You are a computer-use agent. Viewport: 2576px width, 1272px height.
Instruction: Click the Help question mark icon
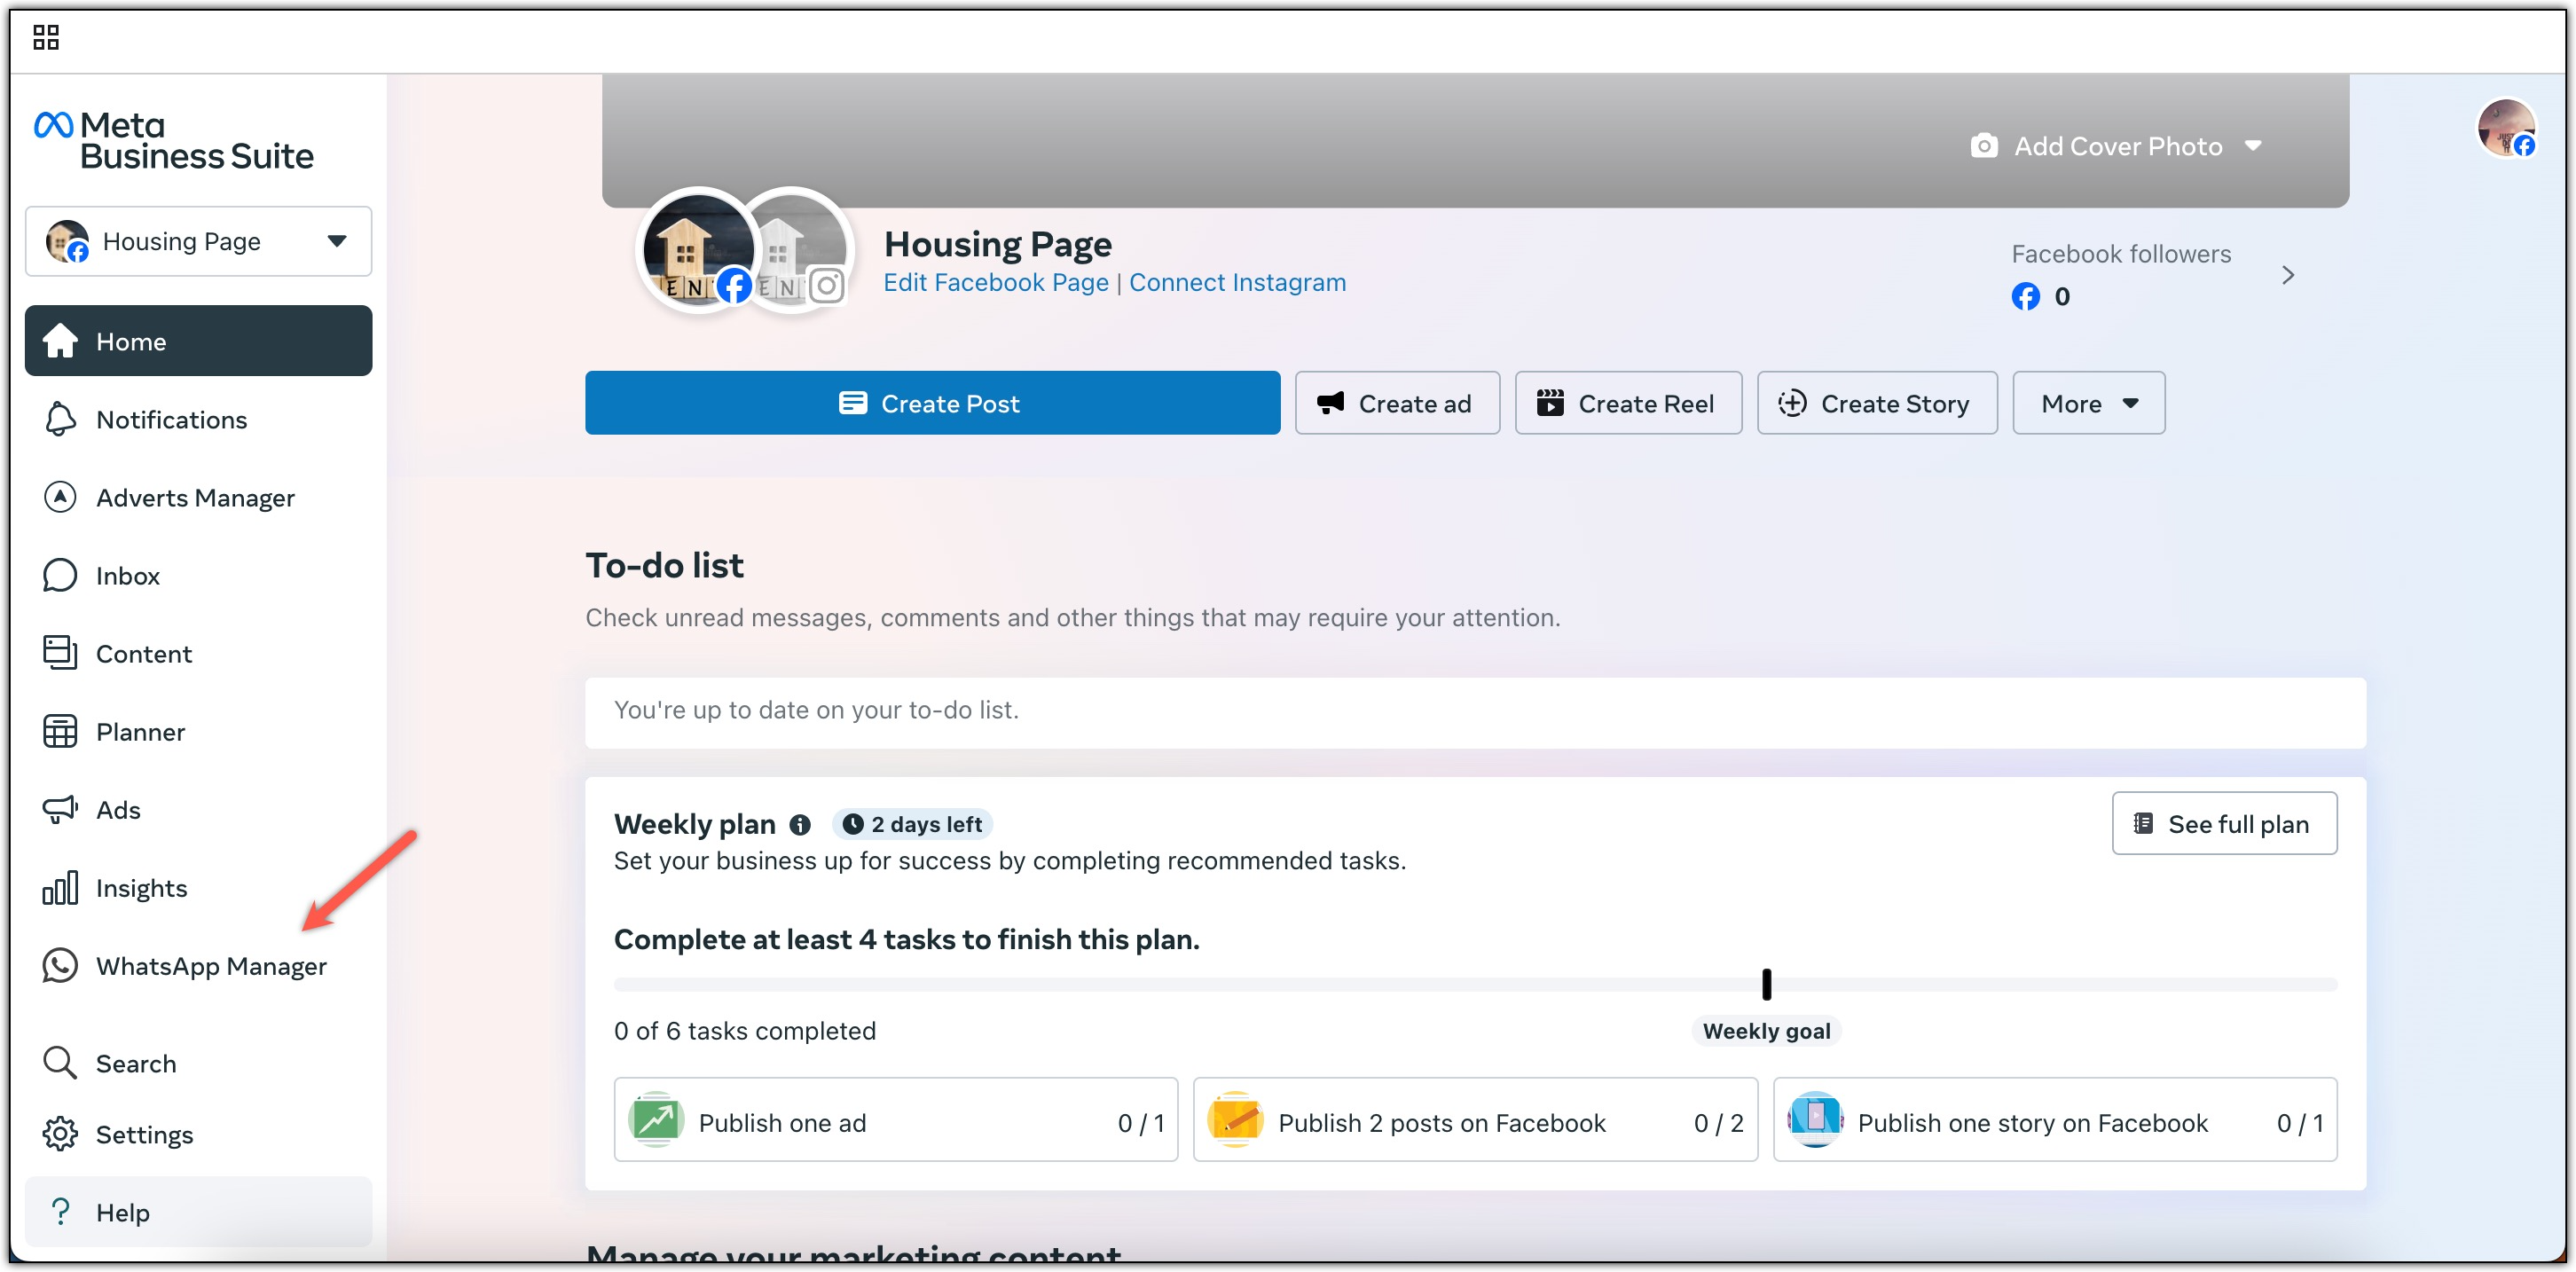pyautogui.click(x=60, y=1211)
